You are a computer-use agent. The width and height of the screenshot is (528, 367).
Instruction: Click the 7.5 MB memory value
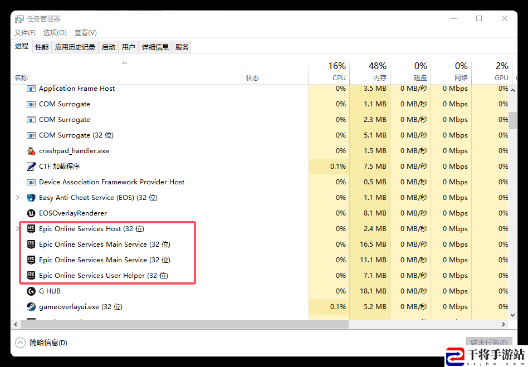coord(375,167)
